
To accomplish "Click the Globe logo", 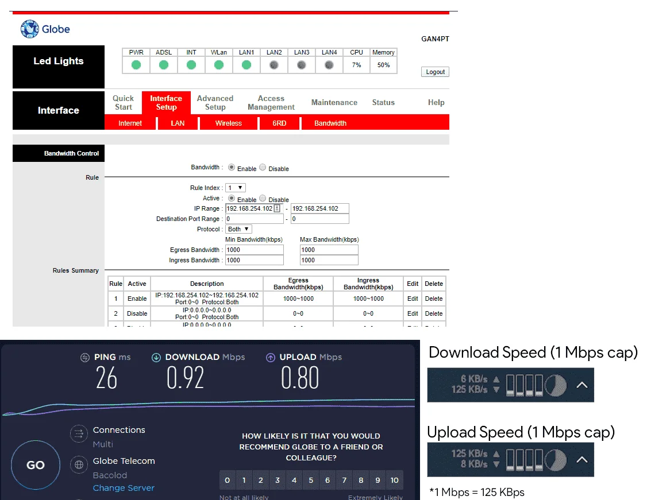I will 45,29.
